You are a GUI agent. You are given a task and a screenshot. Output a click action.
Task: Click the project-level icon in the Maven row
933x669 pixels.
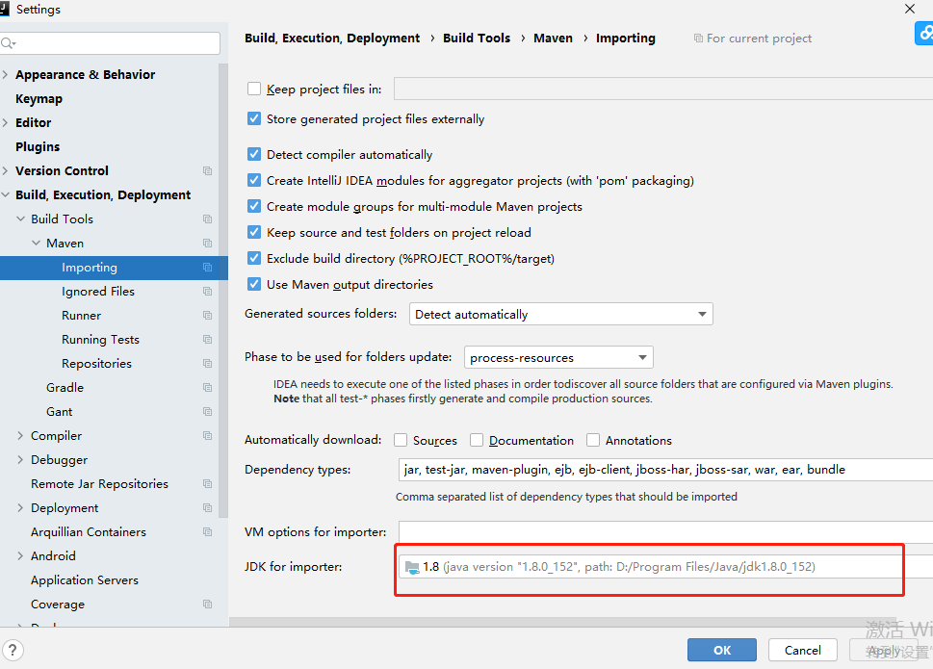pyautogui.click(x=207, y=244)
